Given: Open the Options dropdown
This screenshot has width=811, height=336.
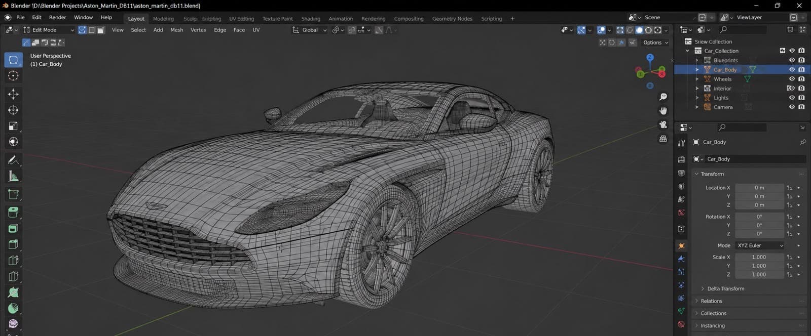Looking at the screenshot, I should (655, 43).
